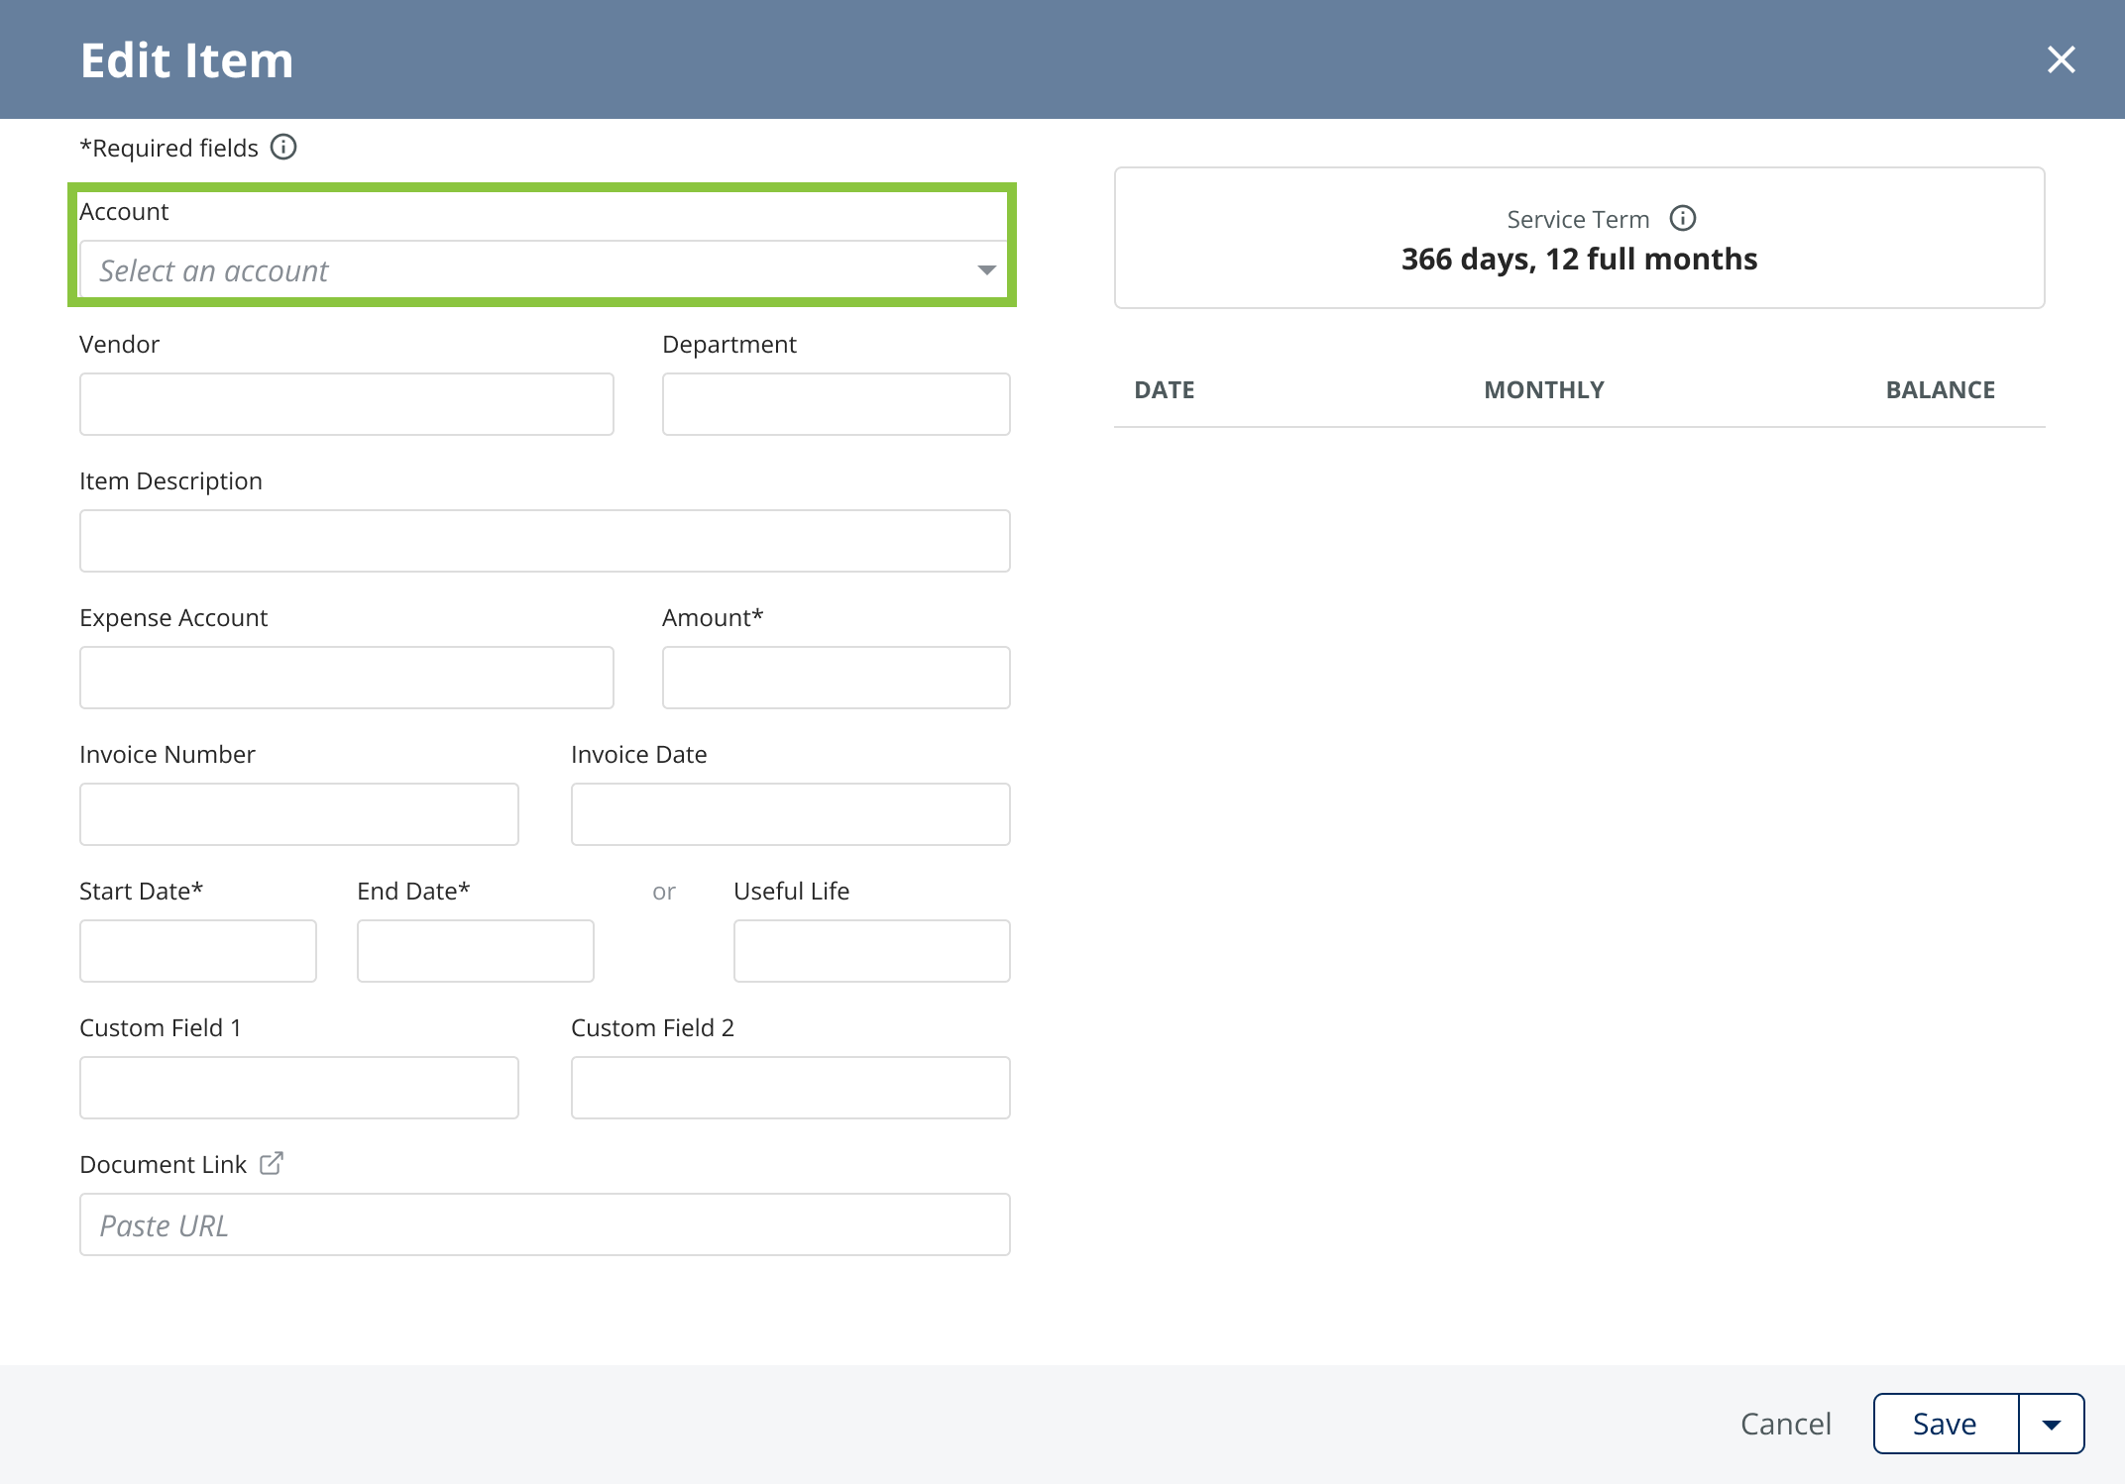The width and height of the screenshot is (2125, 1484).
Task: Close the Edit Item dialog
Action: click(2061, 59)
